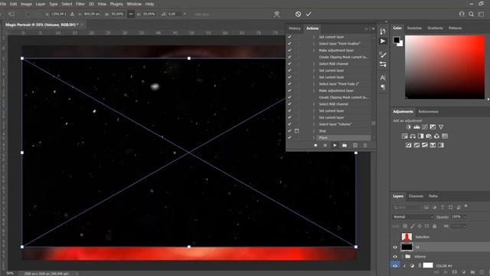The image size is (490, 276).
Task: Click the Begin recording button in Actions panel
Action: 325,146
